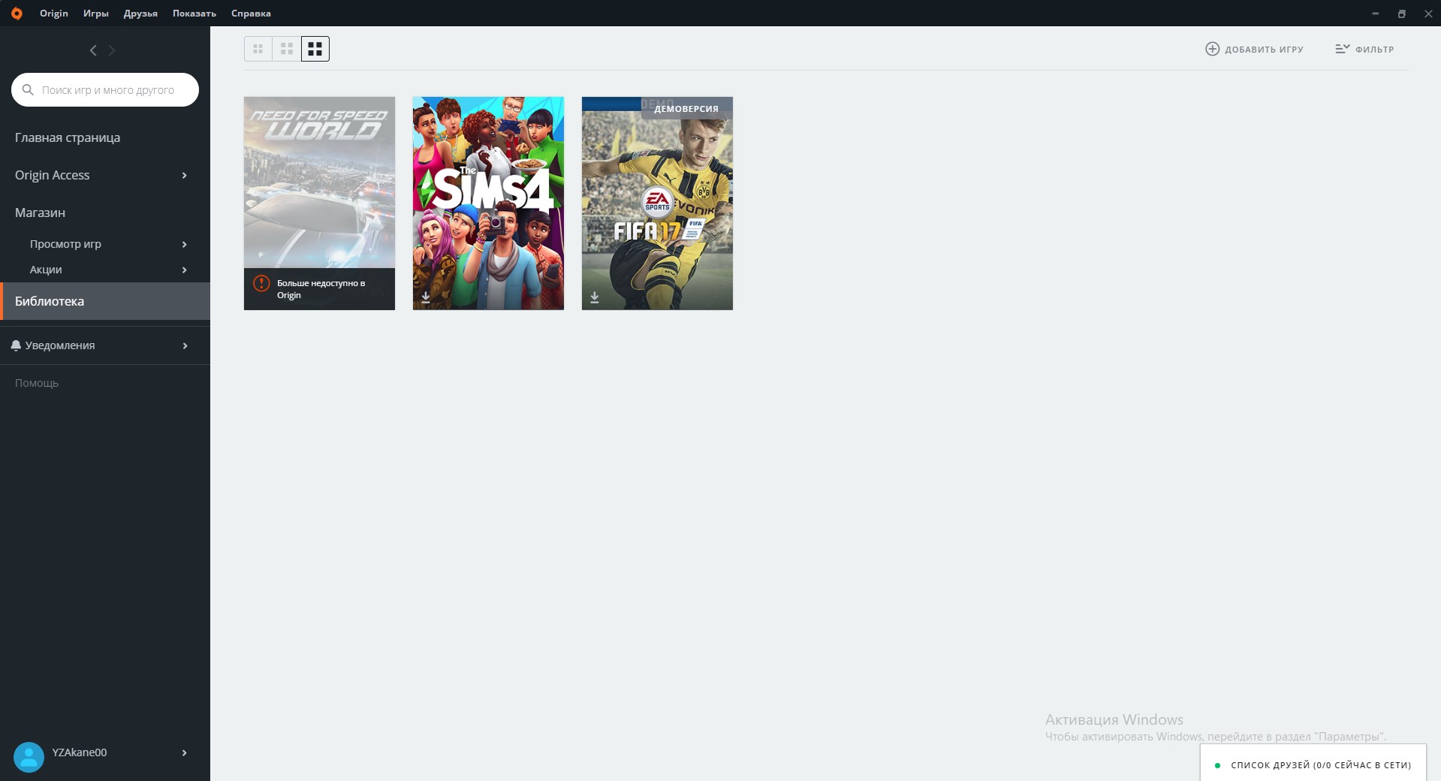Minimize the Origin window
The image size is (1441, 781).
click(x=1376, y=14)
